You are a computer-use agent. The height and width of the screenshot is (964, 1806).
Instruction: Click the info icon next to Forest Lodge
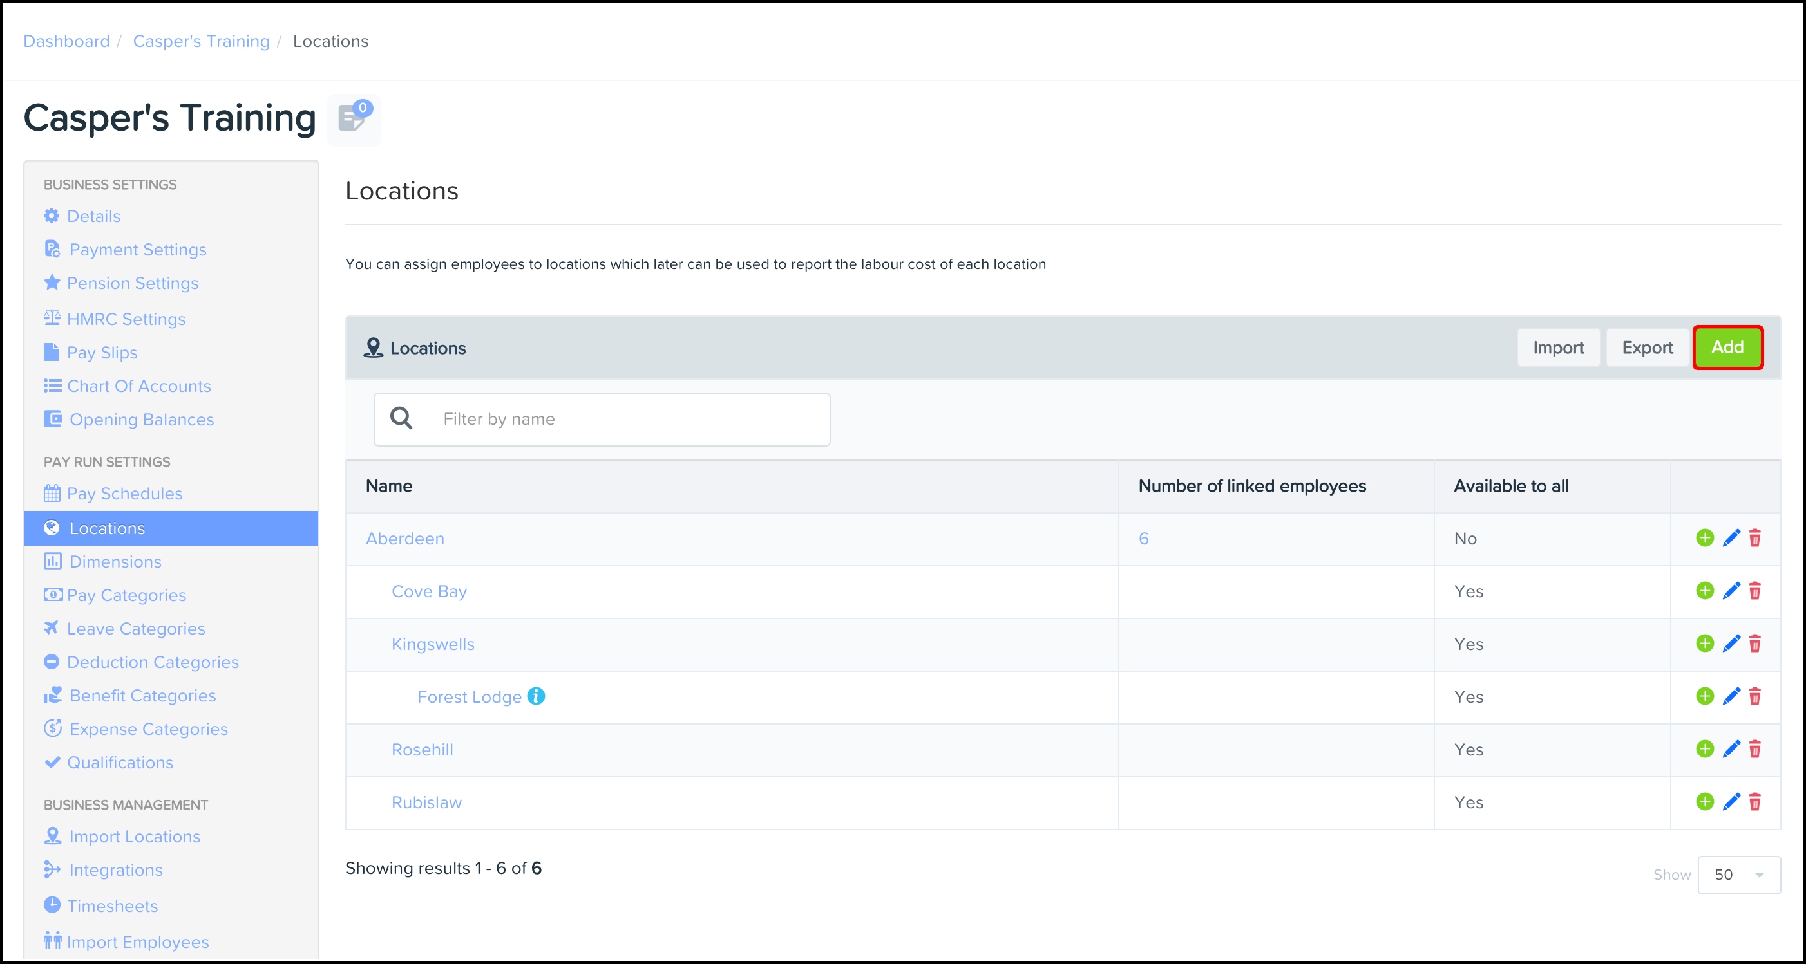tap(537, 696)
